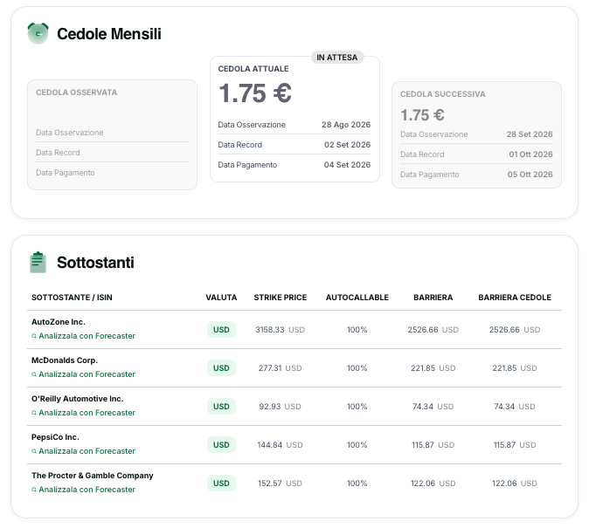The height and width of the screenshot is (528, 589).
Task: Click the IN ATTESA status badge
Action: (337, 58)
